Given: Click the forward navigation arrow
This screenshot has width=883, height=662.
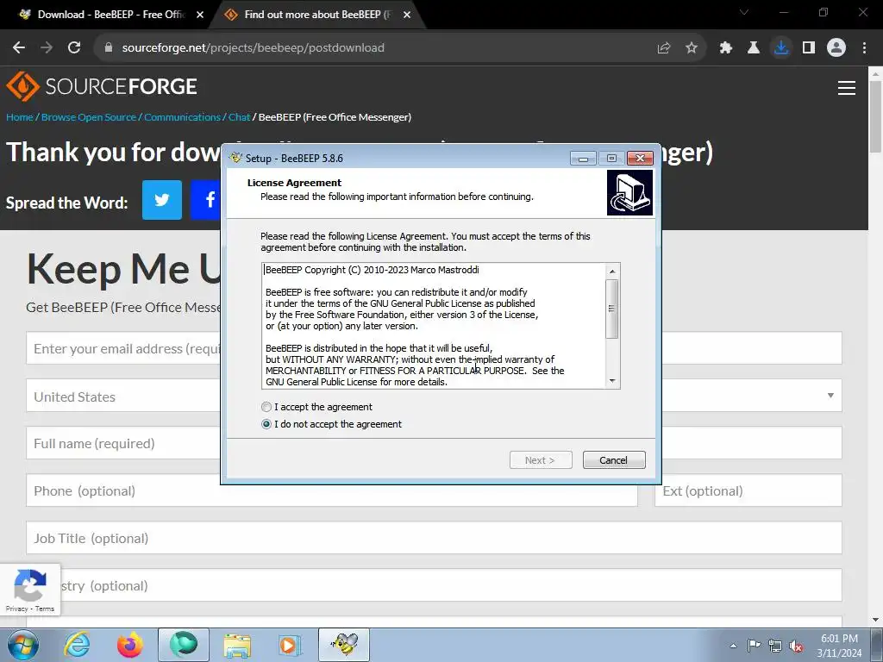Looking at the screenshot, I should [47, 48].
